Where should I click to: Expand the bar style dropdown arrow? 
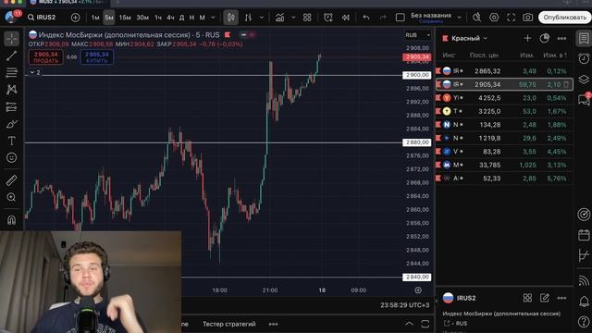point(261,18)
